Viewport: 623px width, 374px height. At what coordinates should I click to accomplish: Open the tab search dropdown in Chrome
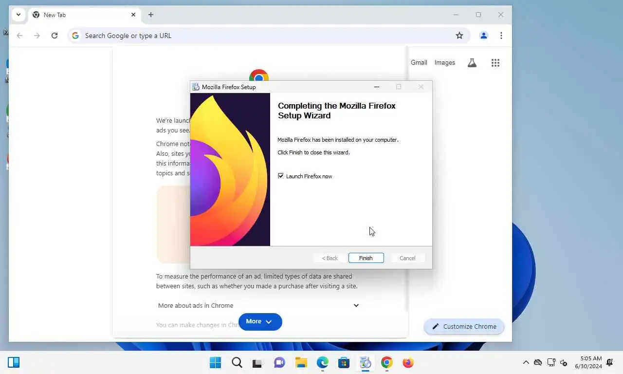tap(18, 15)
